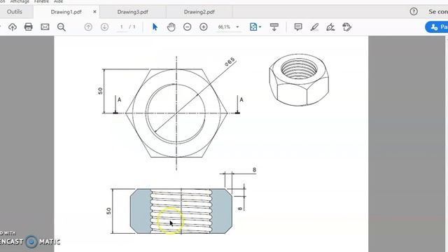The image size is (448, 252).
Task: Switch to Drawing1.pdf tab
Action: [66, 12]
